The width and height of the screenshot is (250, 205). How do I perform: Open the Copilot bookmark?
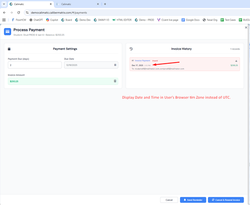click(52, 20)
